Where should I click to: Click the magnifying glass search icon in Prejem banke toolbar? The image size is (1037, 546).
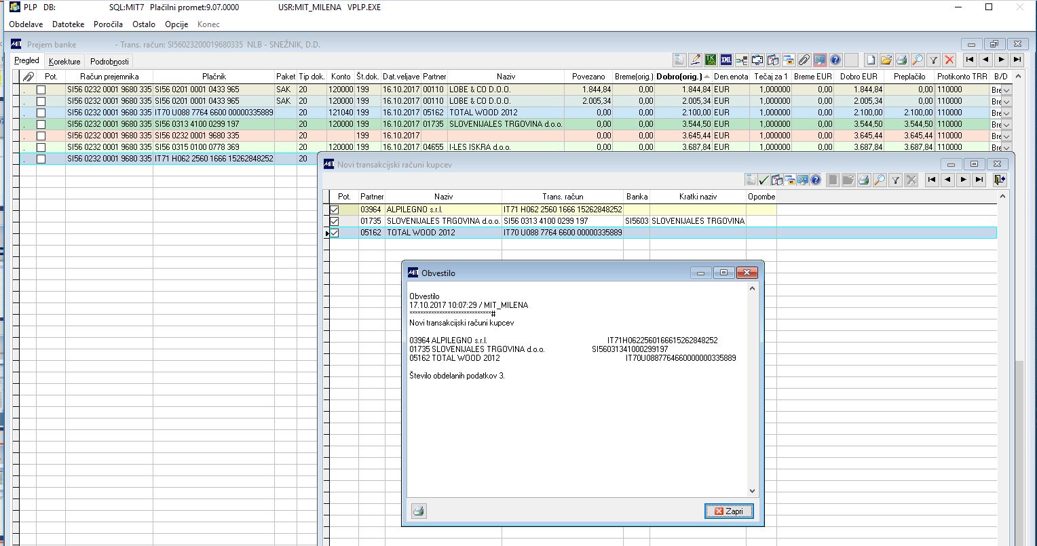(x=918, y=60)
